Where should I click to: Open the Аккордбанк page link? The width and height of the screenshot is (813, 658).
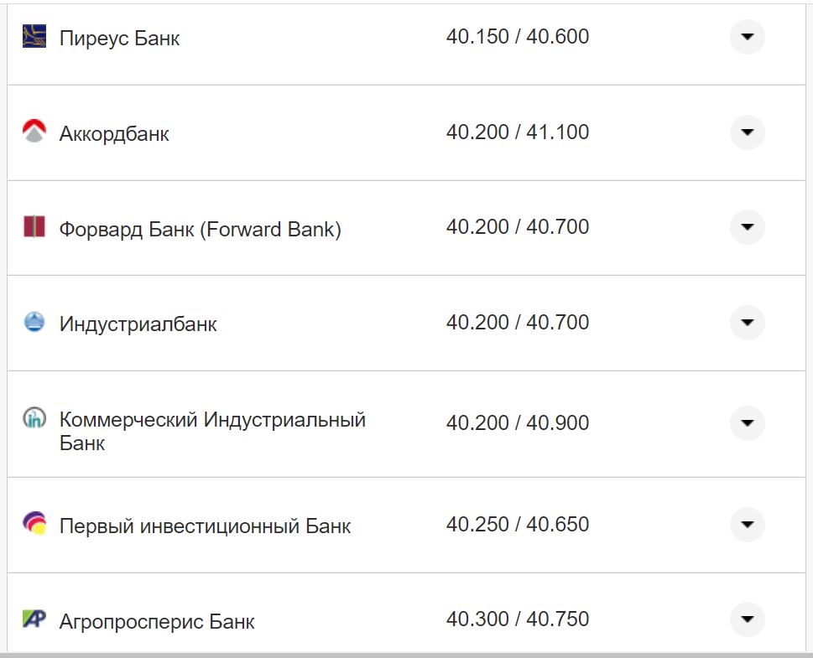pos(112,133)
